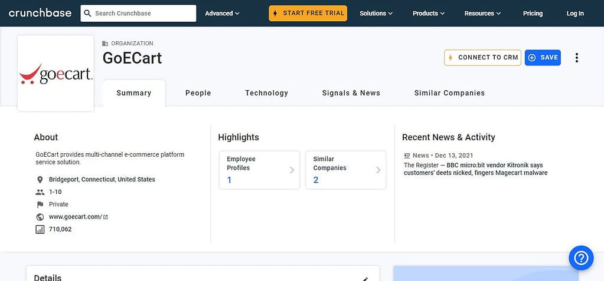604x281 pixels.
Task: Open the three-dot more options menu
Action: pos(577,58)
